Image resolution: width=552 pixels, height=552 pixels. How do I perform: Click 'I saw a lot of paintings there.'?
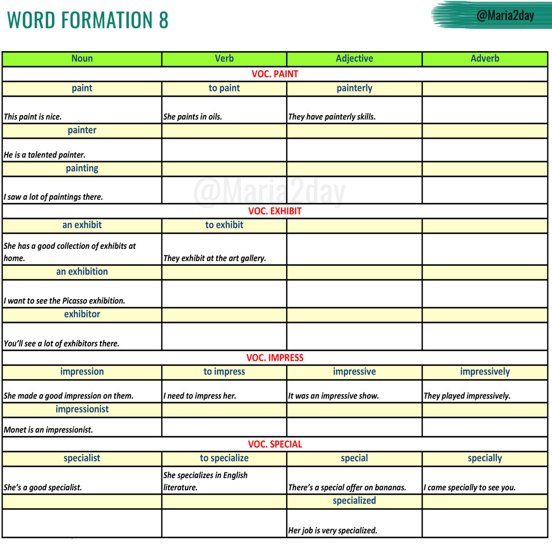(53, 197)
